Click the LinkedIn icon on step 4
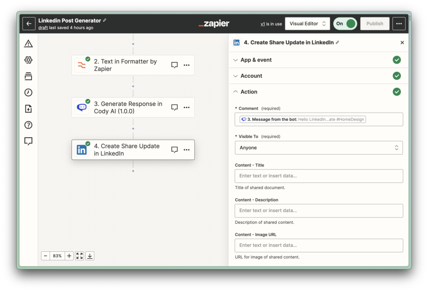428x291 pixels. point(82,150)
